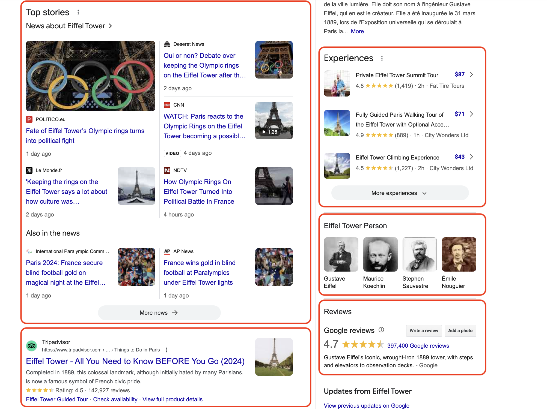This screenshot has height=409, width=547.
Task: Click NDTV article thumbnail image
Action: [274, 186]
